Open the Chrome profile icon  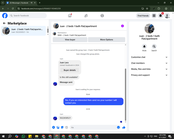(166, 8)
